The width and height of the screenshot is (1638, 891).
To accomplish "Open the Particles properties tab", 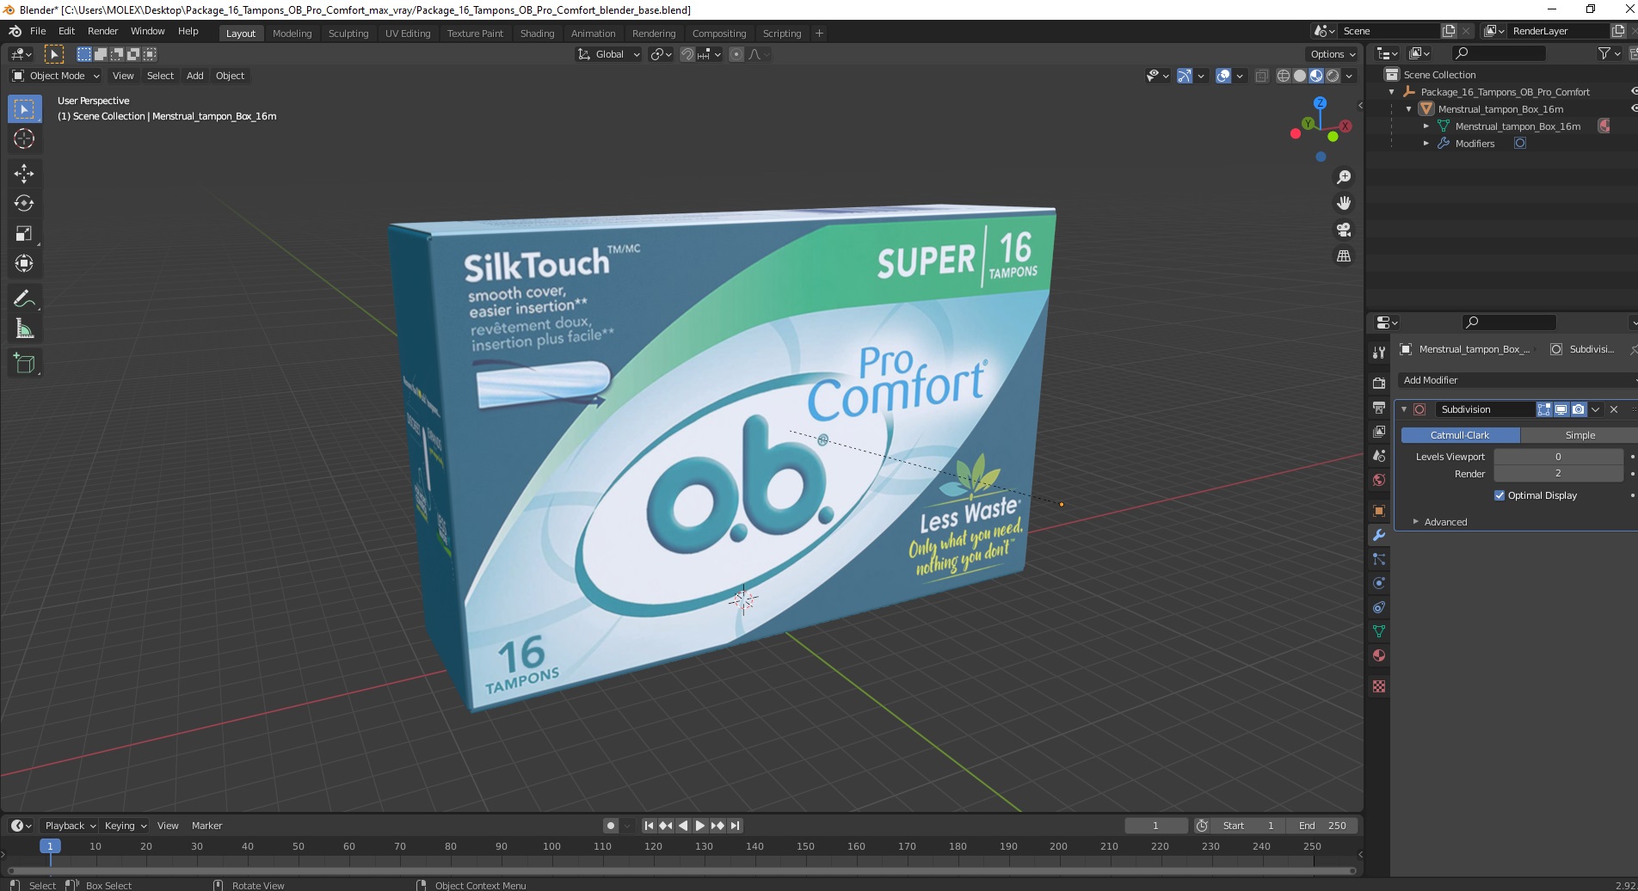I will pos(1379,559).
